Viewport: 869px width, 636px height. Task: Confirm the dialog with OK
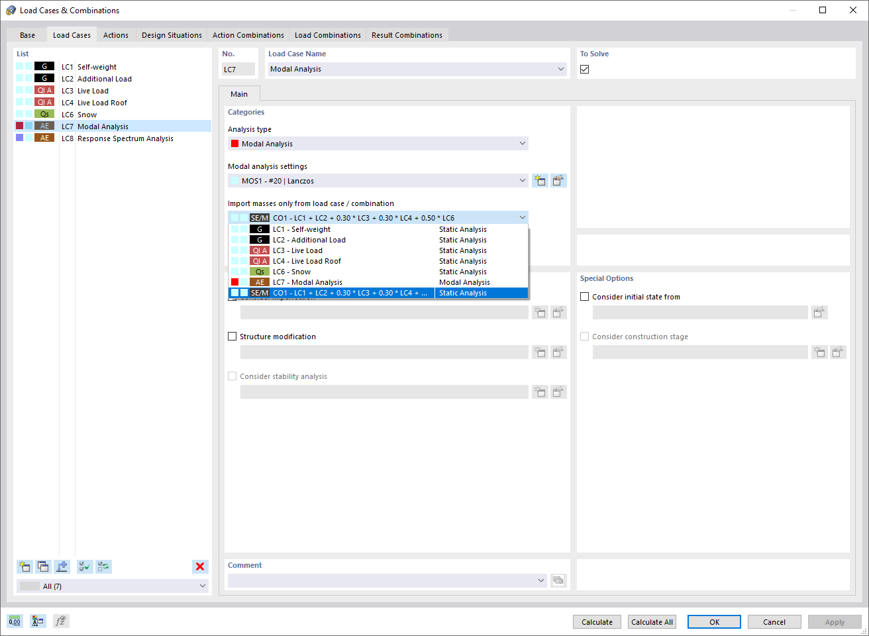point(714,621)
